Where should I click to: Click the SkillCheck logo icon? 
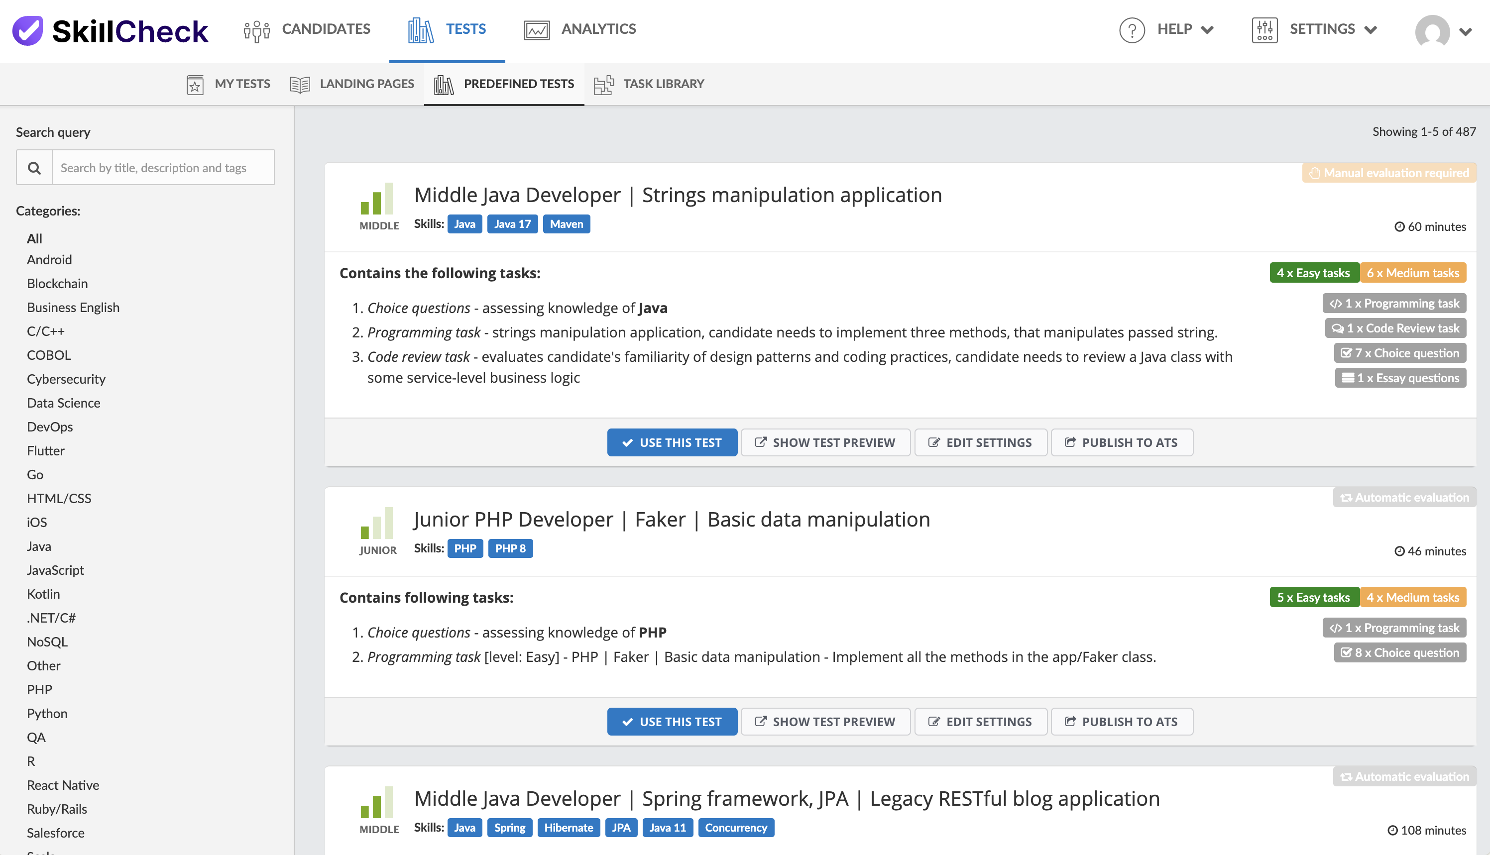27,30
